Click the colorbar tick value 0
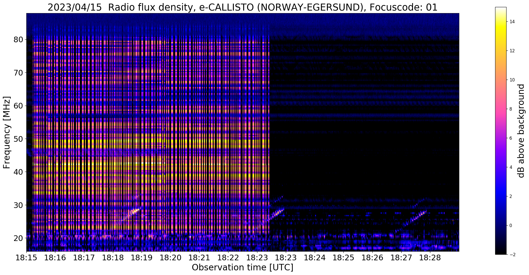The height and width of the screenshot is (275, 529). pyautogui.click(x=511, y=226)
